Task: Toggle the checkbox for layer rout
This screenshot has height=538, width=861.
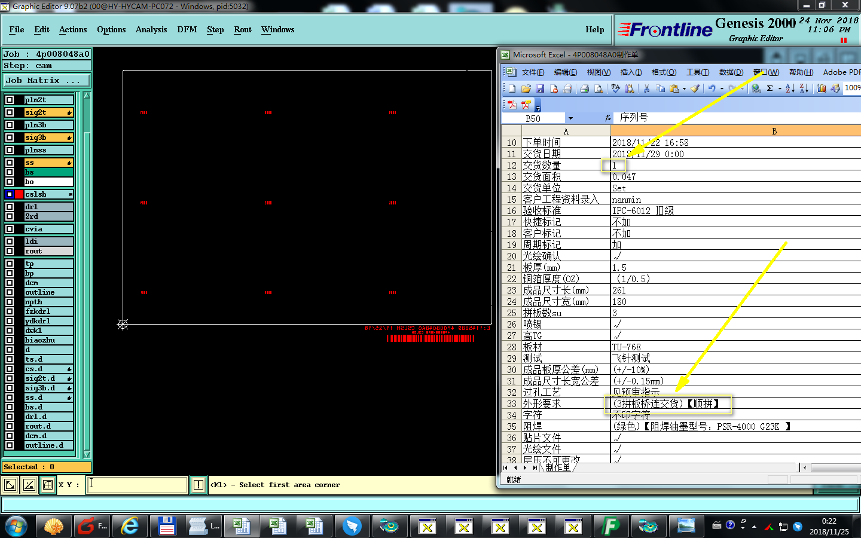Action: pos(10,251)
